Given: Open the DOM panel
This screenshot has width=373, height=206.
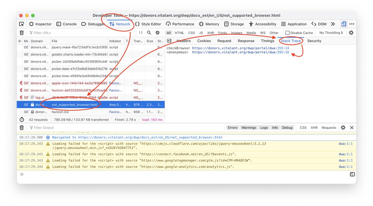Looking at the screenshot, I should point(319,24).
